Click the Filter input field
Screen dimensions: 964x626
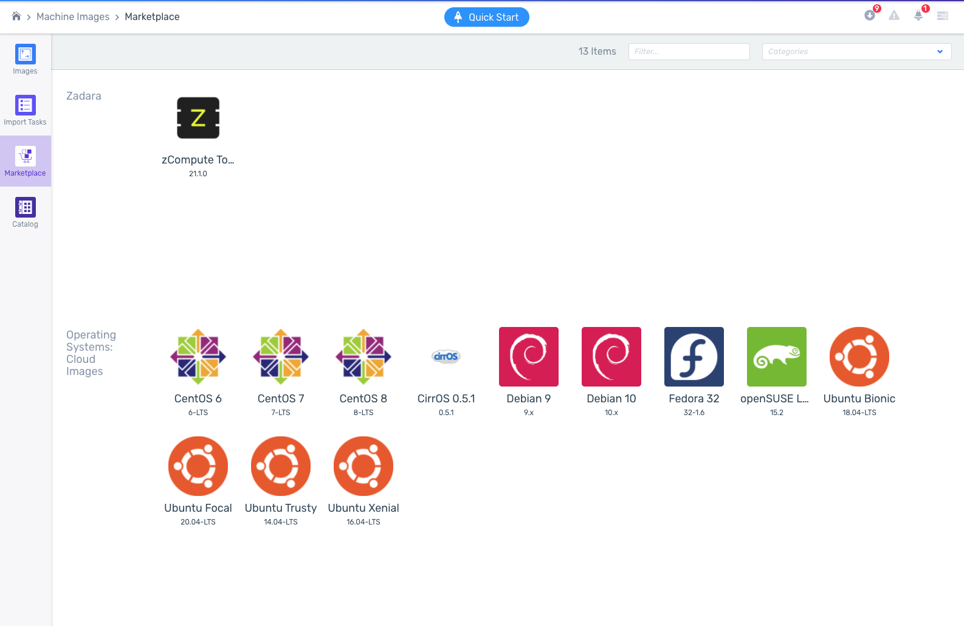[x=689, y=52]
